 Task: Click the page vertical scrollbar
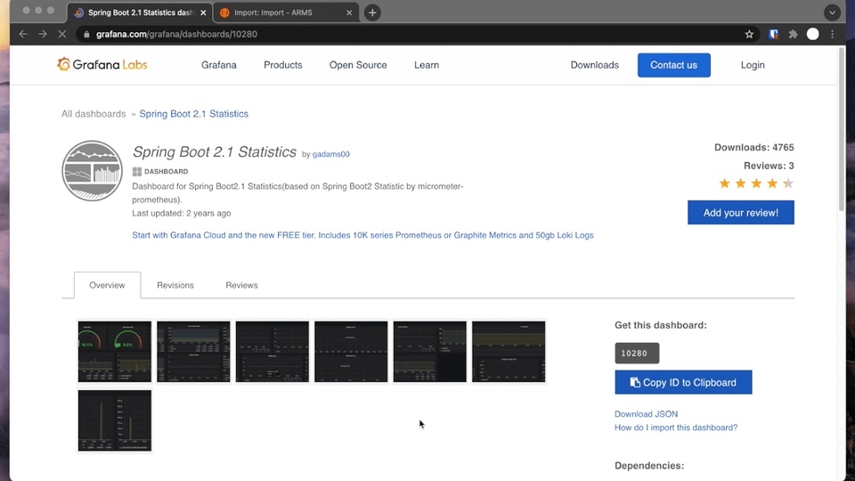[x=842, y=129]
